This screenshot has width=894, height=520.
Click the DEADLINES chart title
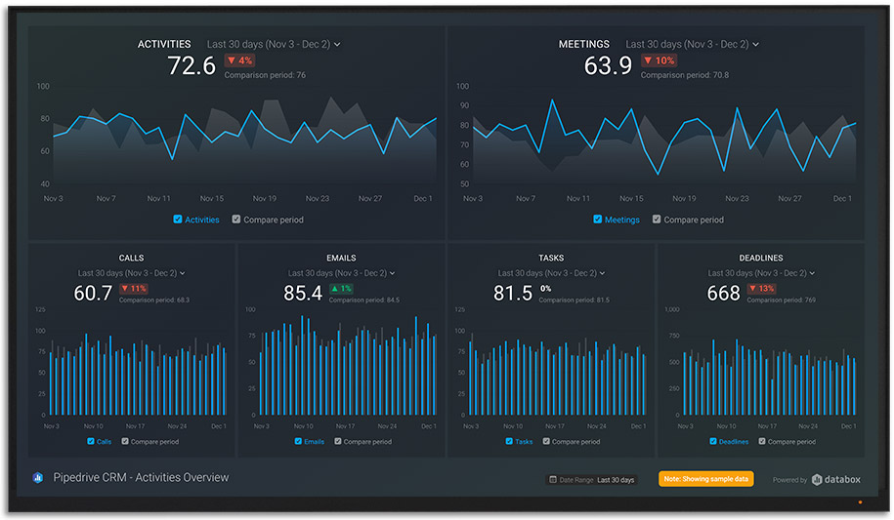[x=761, y=258]
